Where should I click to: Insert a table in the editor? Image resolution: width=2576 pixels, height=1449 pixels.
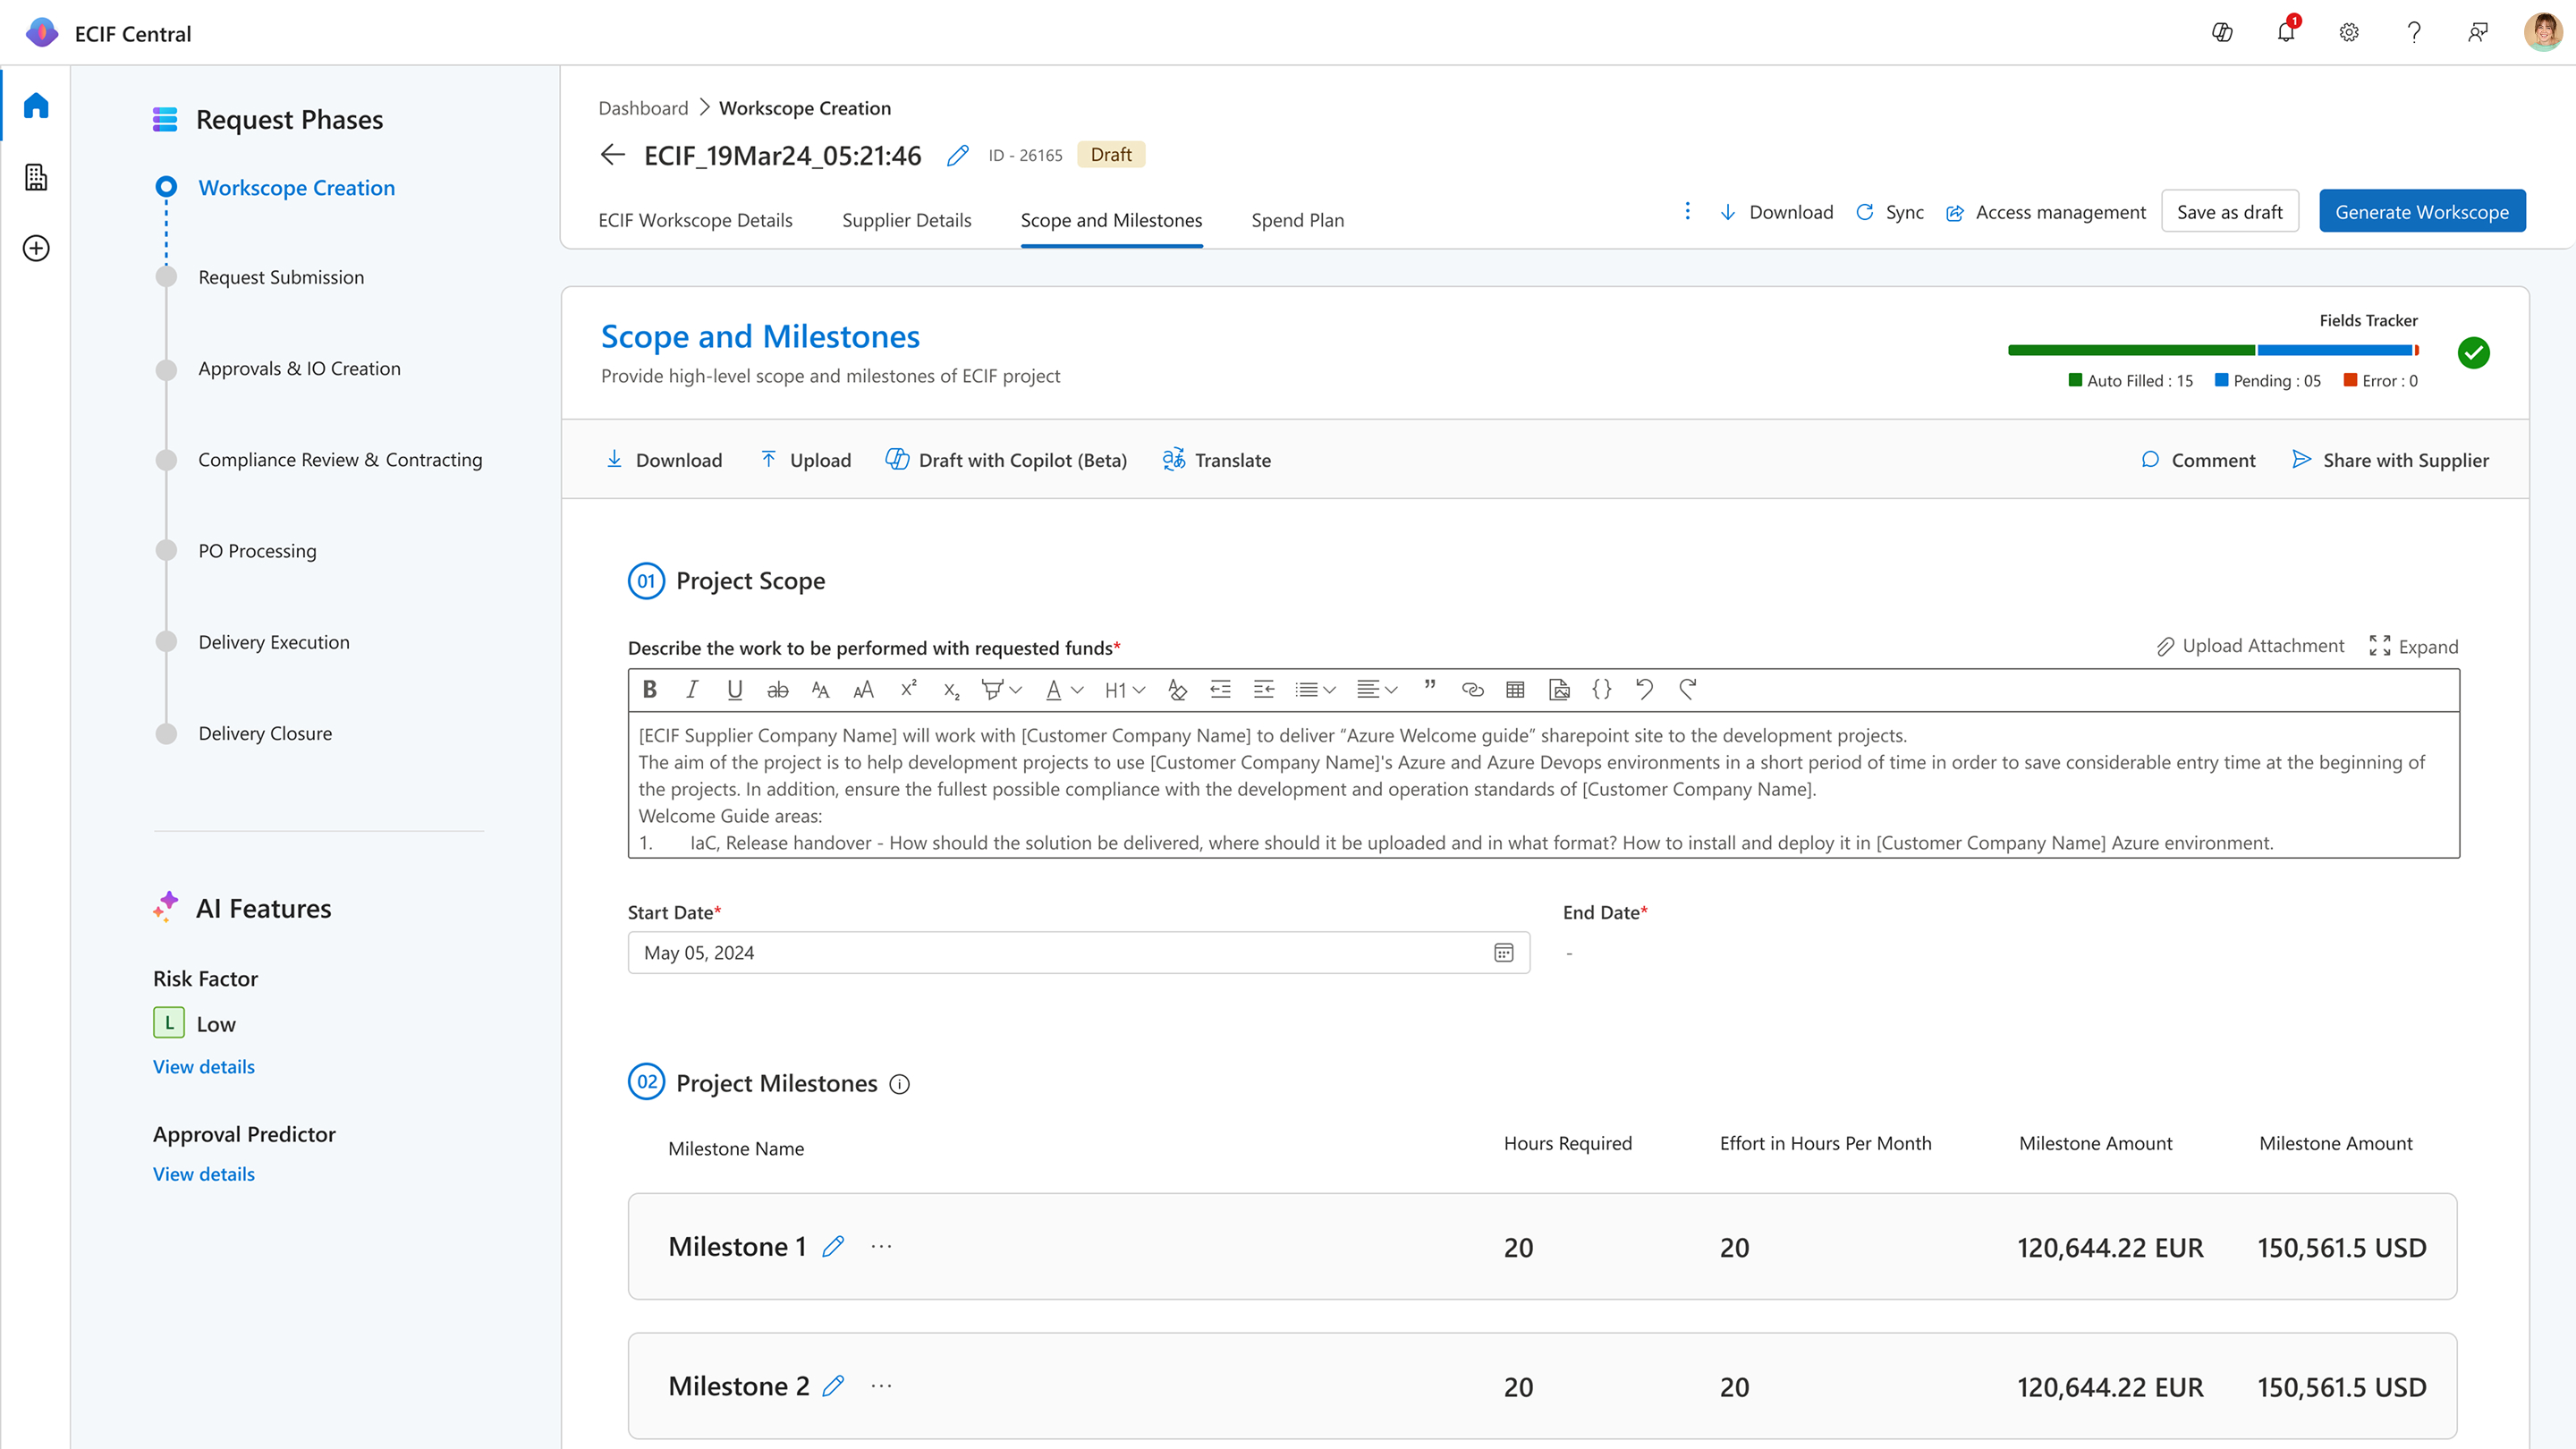click(1515, 689)
